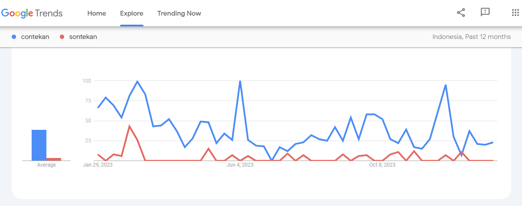This screenshot has height=206, width=522.
Task: Click the blue contekan average bar
Action: (x=39, y=145)
